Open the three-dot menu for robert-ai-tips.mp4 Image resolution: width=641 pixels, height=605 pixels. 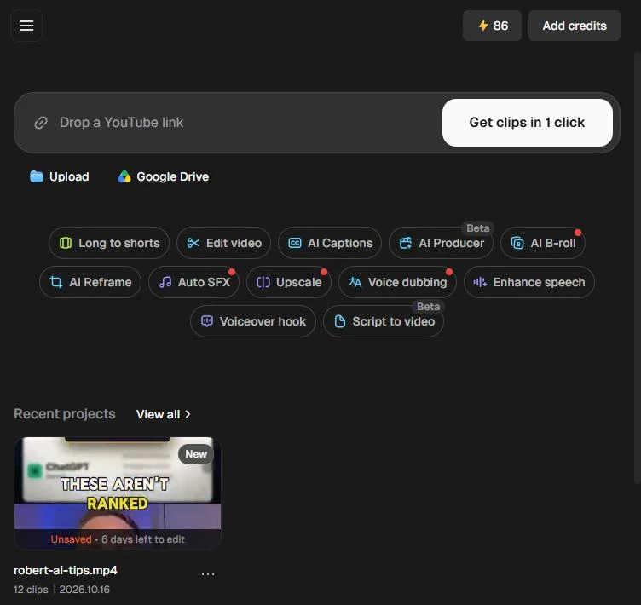(208, 574)
